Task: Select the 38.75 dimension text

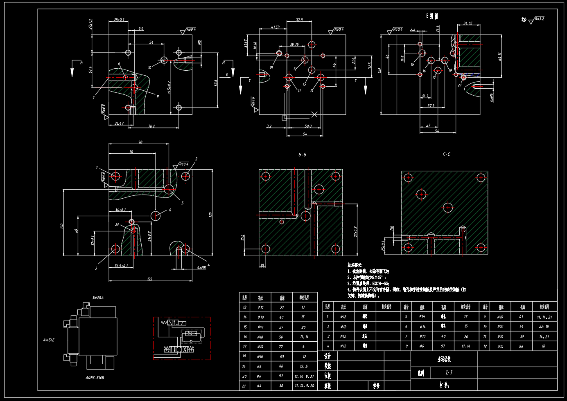Action: [x=294, y=44]
